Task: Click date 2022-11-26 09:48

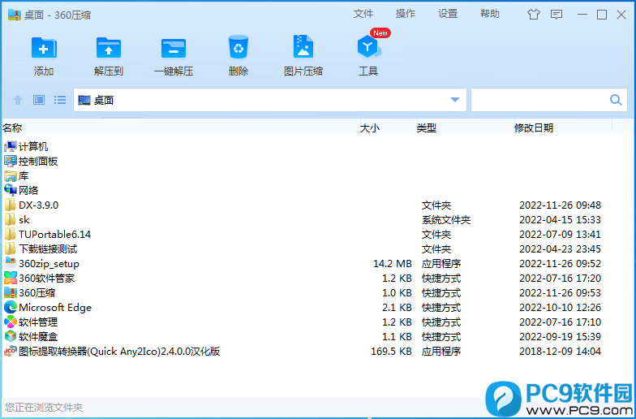Action: click(x=560, y=205)
